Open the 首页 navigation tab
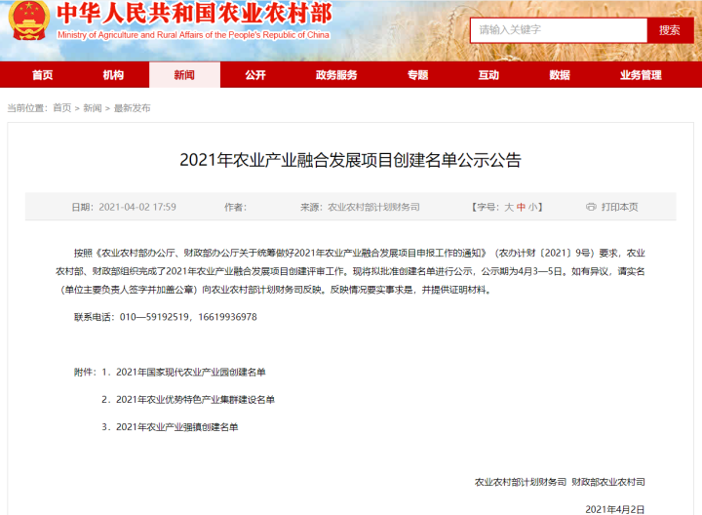The width and height of the screenshot is (702, 515). (x=43, y=75)
